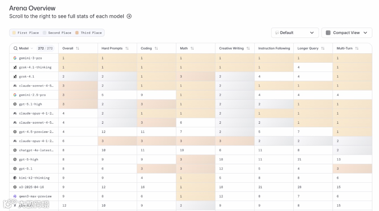This screenshot has width=379, height=211.
Task: Open the kimi-k2-thinking model row
Action: 34,178
